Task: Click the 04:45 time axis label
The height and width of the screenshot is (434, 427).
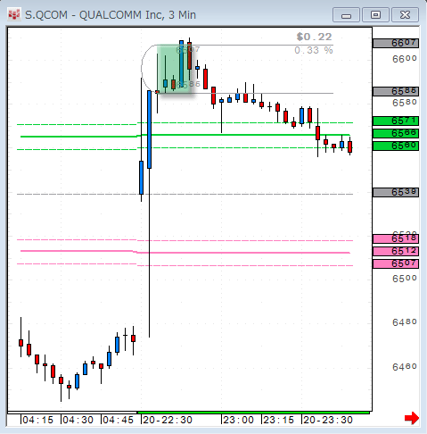Action: pos(118,420)
